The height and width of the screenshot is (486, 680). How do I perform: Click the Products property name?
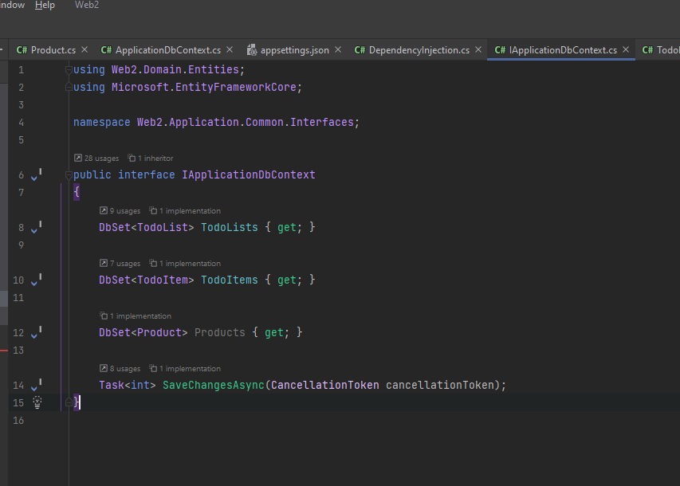click(220, 332)
